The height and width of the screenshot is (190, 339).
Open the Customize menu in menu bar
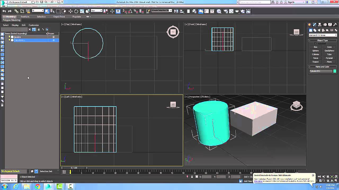coord(131,6)
